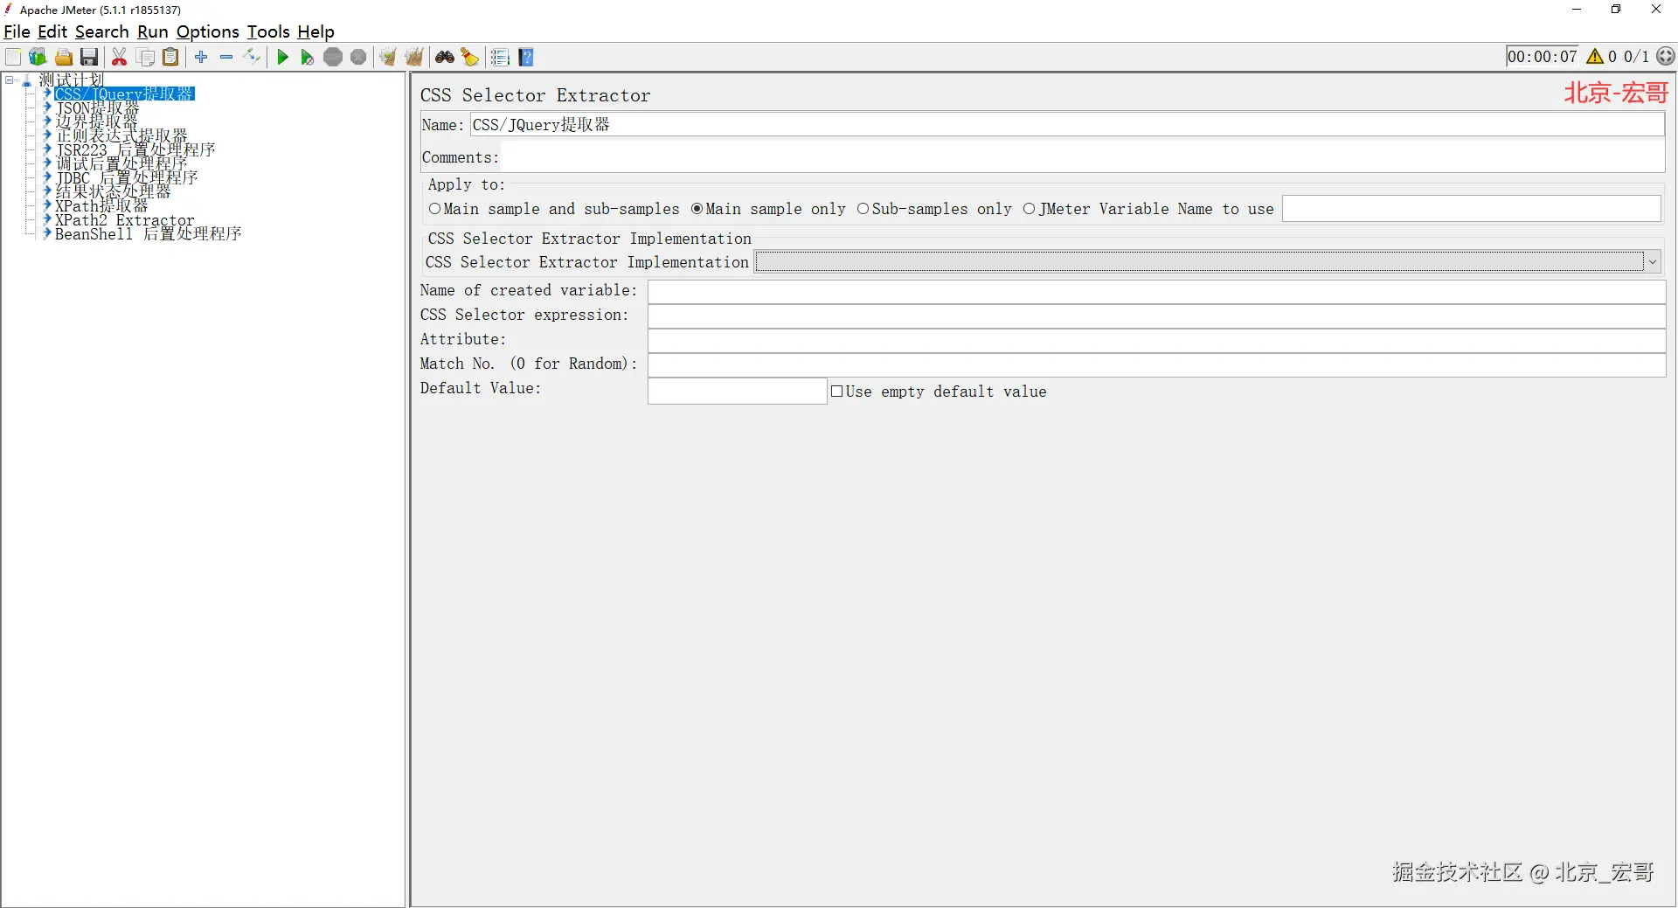
Task: Click the Paste clipboard icon
Action: pyautogui.click(x=171, y=57)
